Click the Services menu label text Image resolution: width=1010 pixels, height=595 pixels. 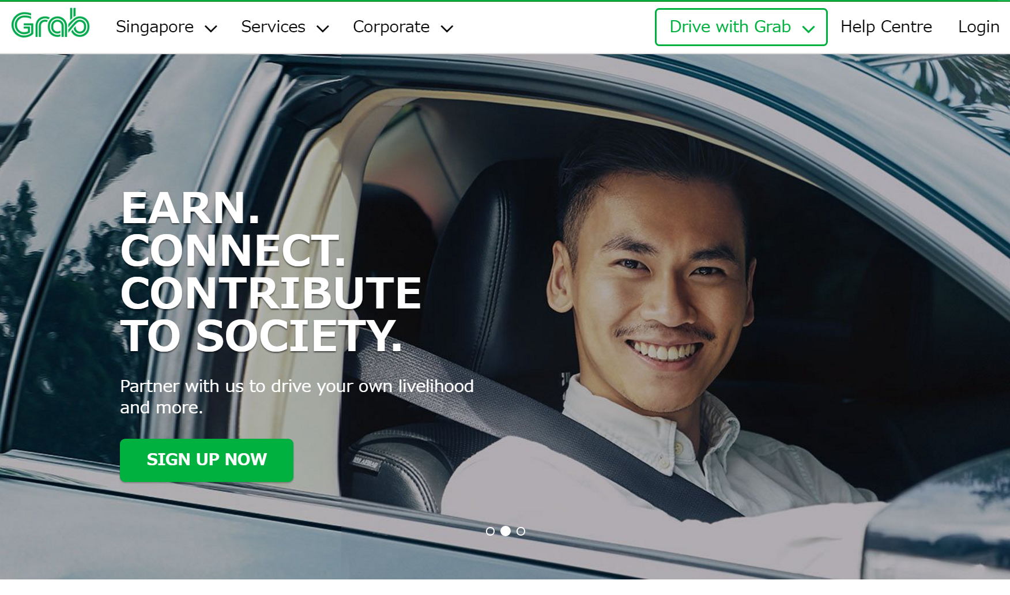pyautogui.click(x=273, y=27)
